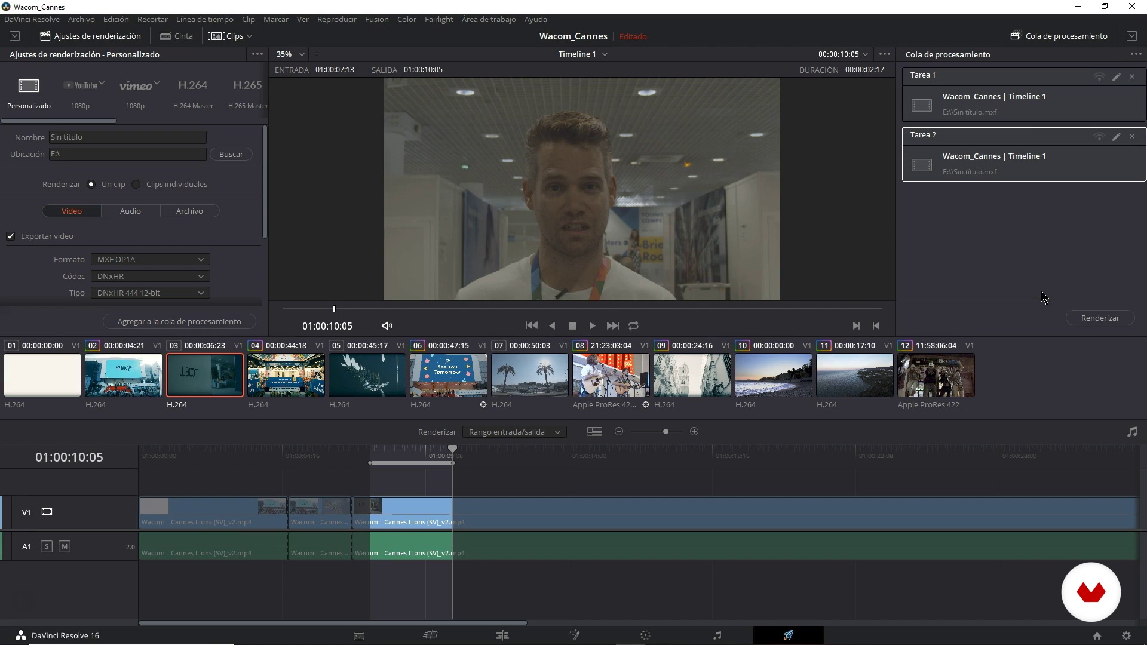Viewport: 1147px width, 645px height.
Task: Open the Fairlight menu
Action: [x=439, y=19]
